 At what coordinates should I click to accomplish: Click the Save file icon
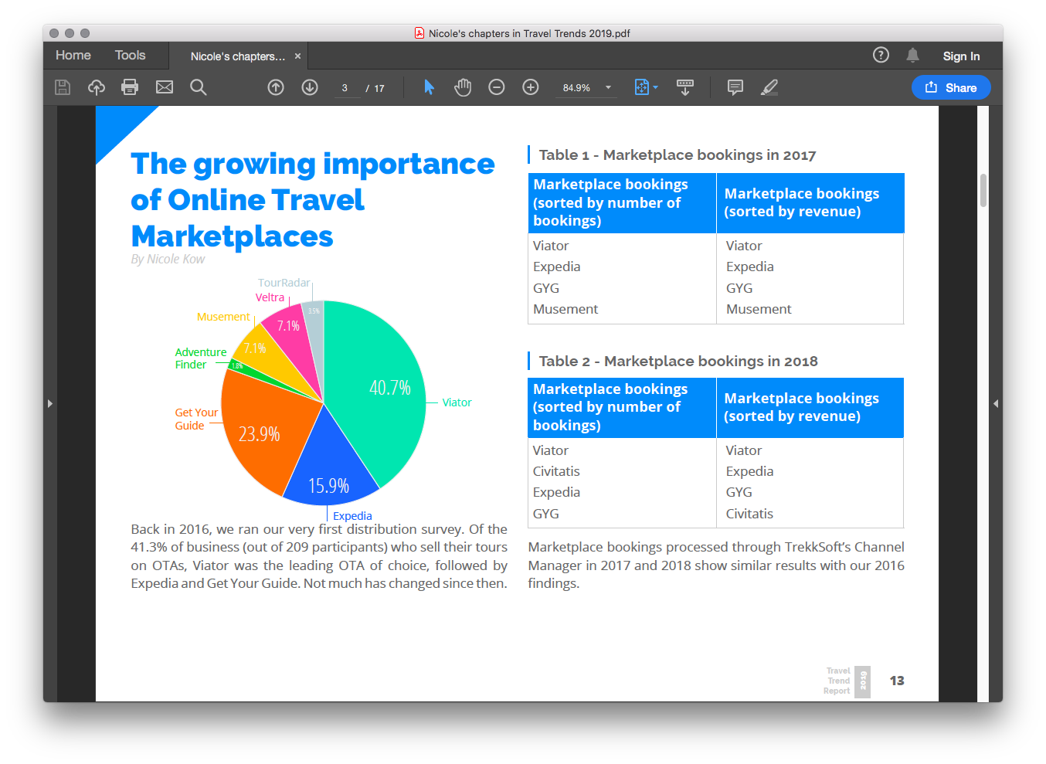(x=63, y=87)
